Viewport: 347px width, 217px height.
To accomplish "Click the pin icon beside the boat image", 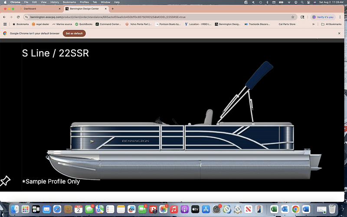I will point(5,181).
